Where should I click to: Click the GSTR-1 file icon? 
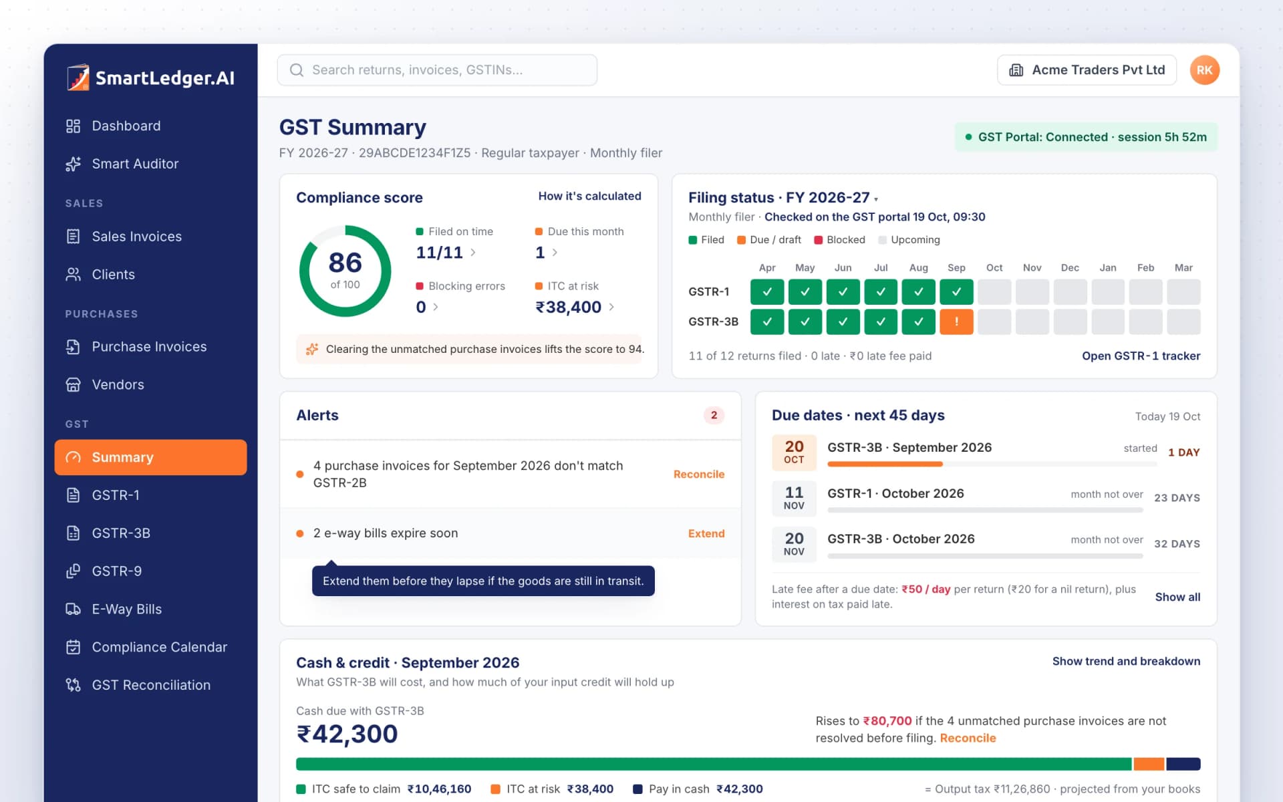[x=74, y=495]
